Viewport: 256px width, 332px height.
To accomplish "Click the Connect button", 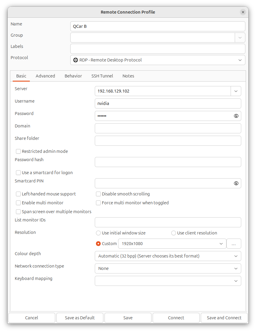I will (176, 318).
